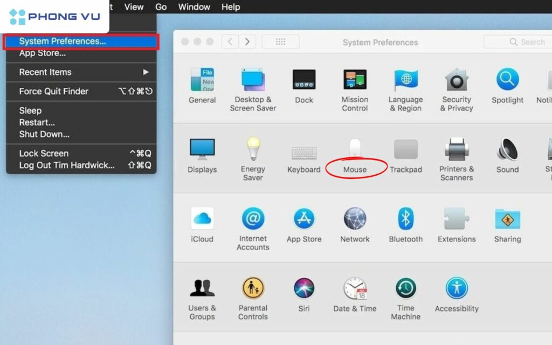Open Displays preferences
The width and height of the screenshot is (552, 345).
pos(202,156)
